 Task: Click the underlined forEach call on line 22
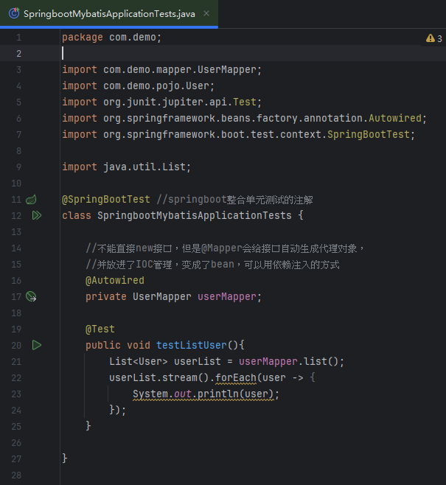click(236, 378)
